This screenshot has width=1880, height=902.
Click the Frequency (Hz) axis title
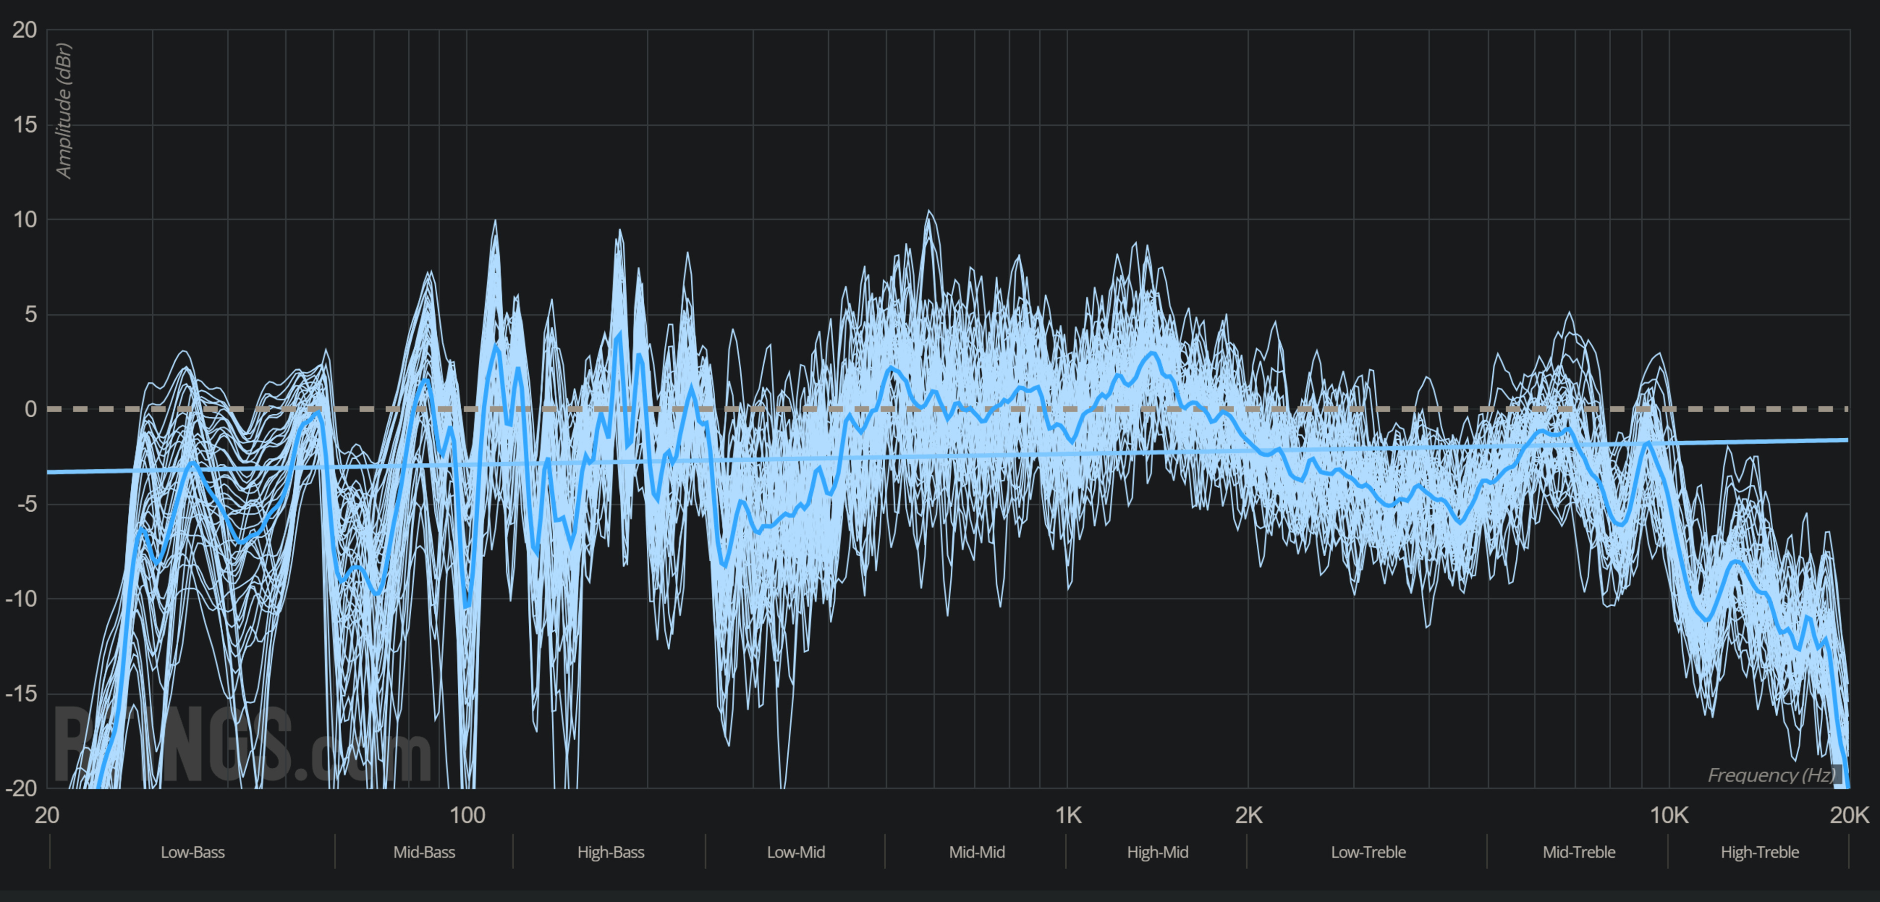[1771, 775]
